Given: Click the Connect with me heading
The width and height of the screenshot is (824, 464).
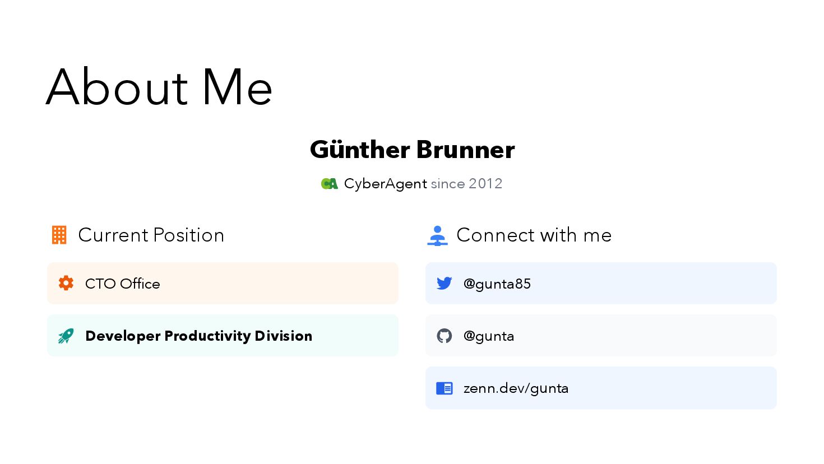Looking at the screenshot, I should tap(534, 235).
